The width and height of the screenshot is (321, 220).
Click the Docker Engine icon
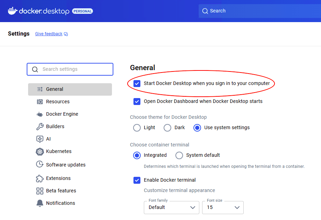click(40, 114)
